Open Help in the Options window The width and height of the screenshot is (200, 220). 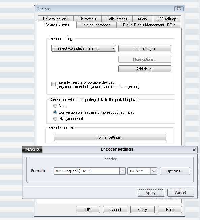pos(170,210)
